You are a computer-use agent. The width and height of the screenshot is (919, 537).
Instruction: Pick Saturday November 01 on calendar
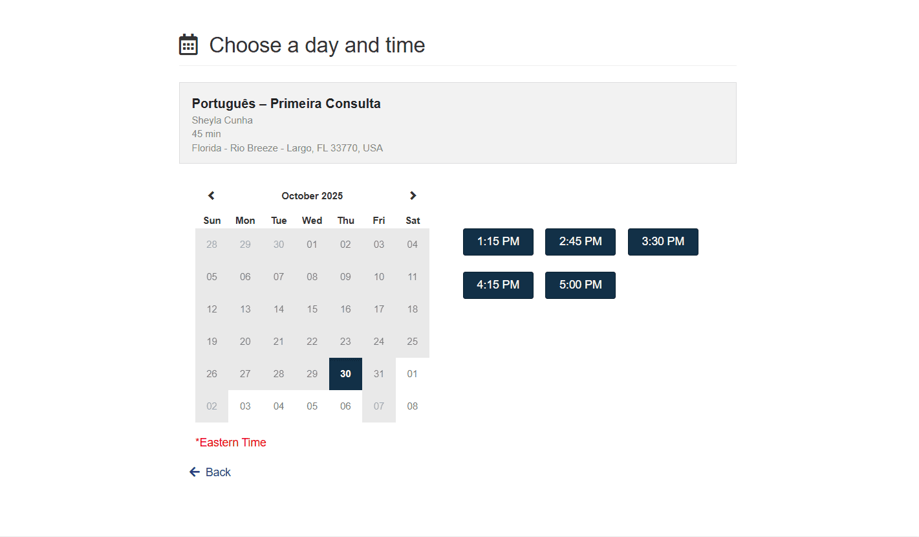click(413, 374)
